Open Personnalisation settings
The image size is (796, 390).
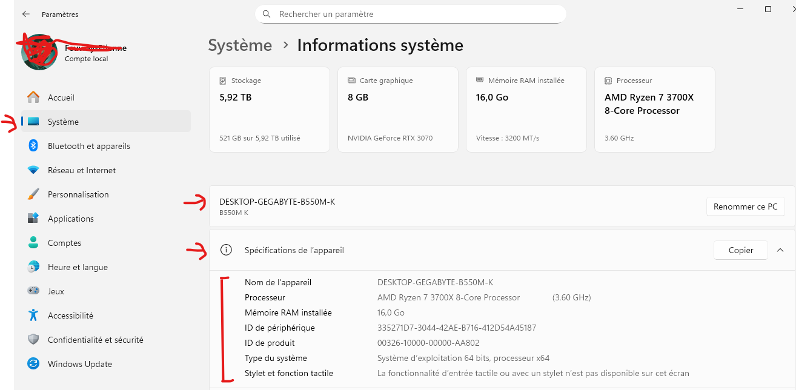point(106,194)
